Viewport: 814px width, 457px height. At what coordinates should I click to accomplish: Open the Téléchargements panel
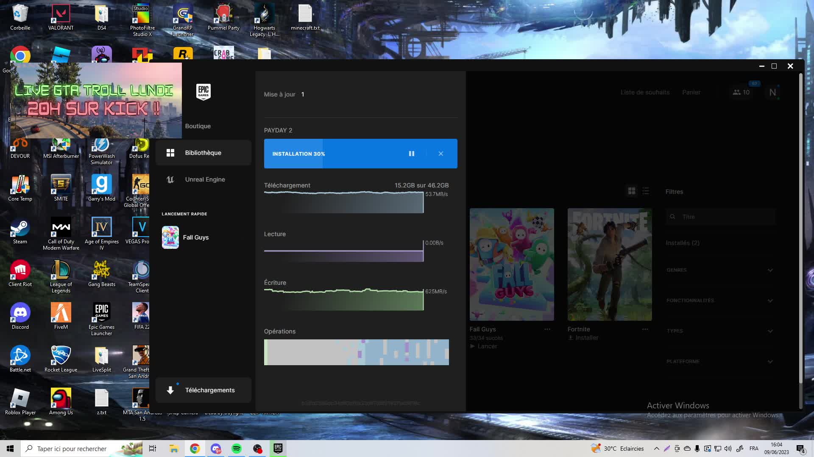point(203,390)
